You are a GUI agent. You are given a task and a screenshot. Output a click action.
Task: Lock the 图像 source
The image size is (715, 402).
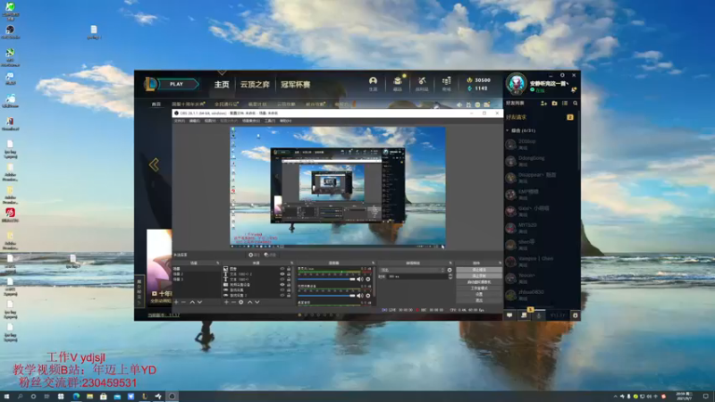(289, 269)
